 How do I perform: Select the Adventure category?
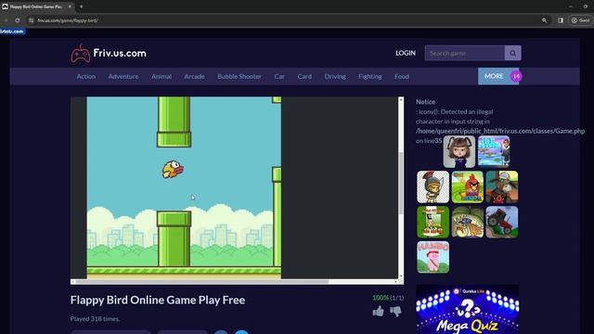123,76
